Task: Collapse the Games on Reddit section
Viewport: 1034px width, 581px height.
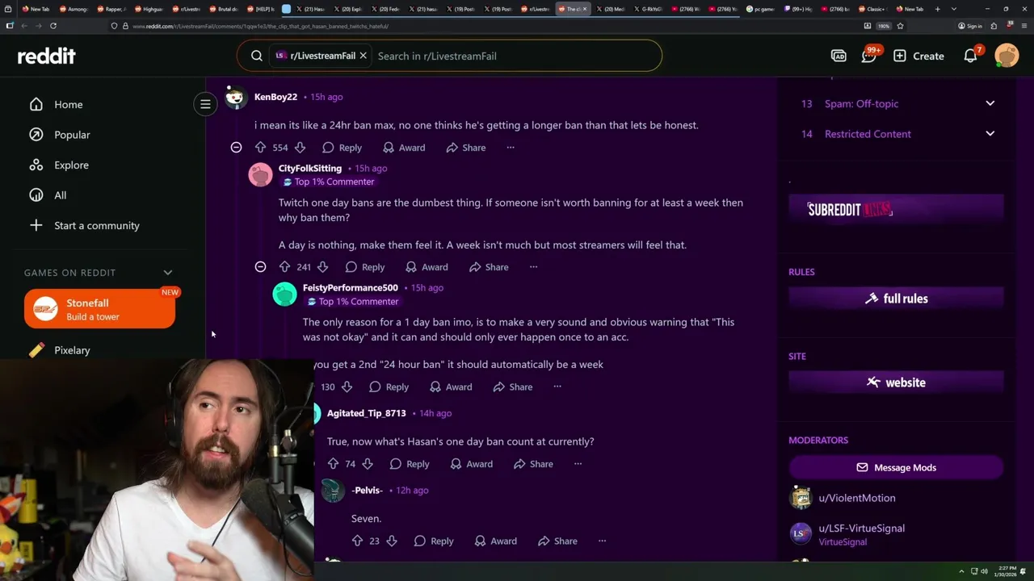Action: [168, 273]
